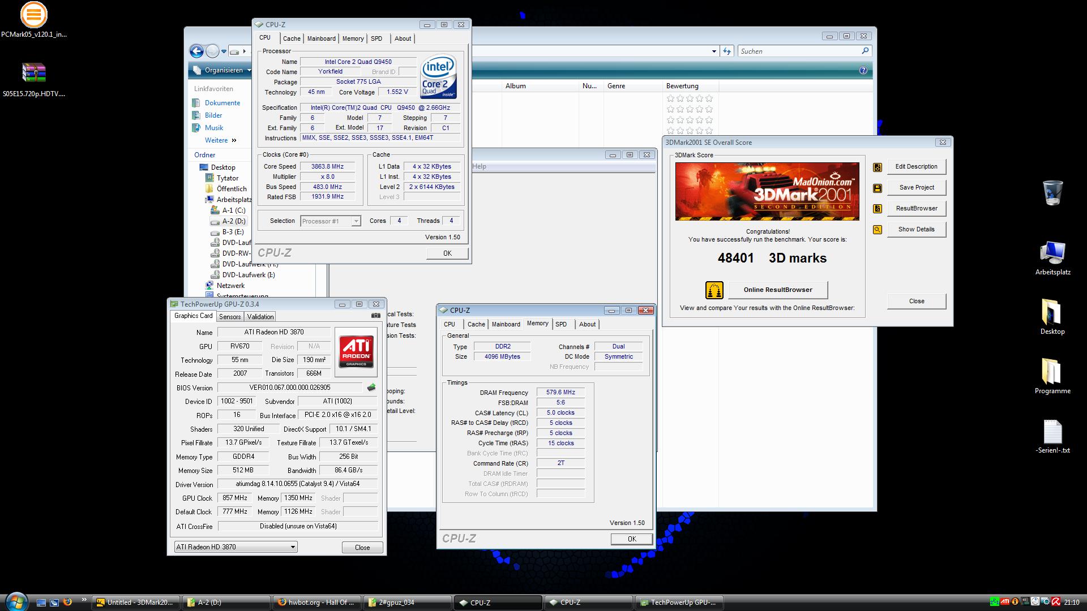The image size is (1087, 611).
Task: Click the Close button in 3DMark score dialog
Action: (916, 301)
